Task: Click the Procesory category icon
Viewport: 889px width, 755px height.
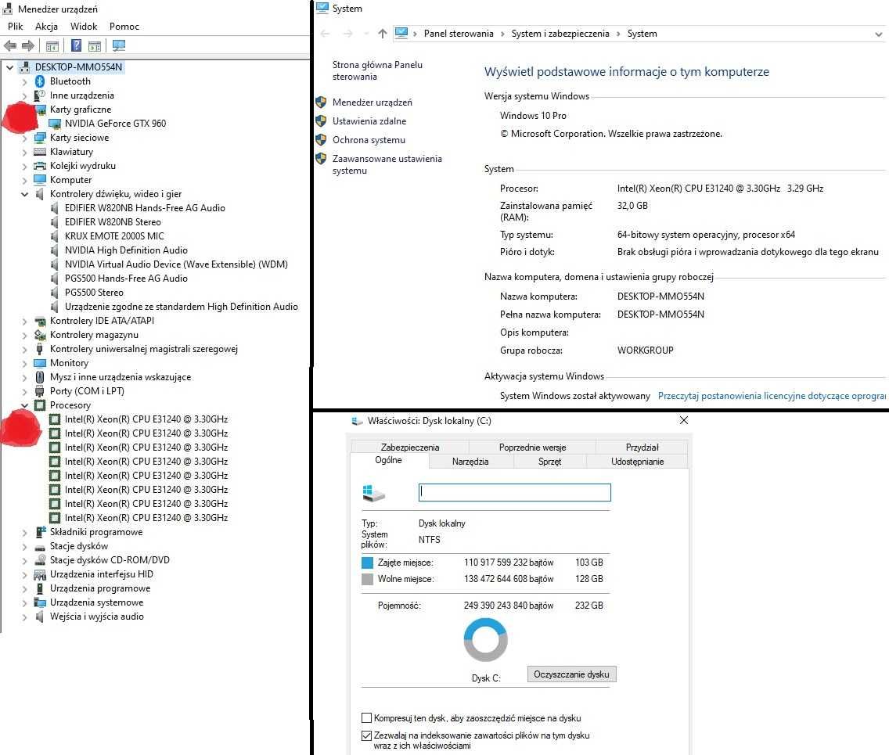Action: tap(40, 405)
